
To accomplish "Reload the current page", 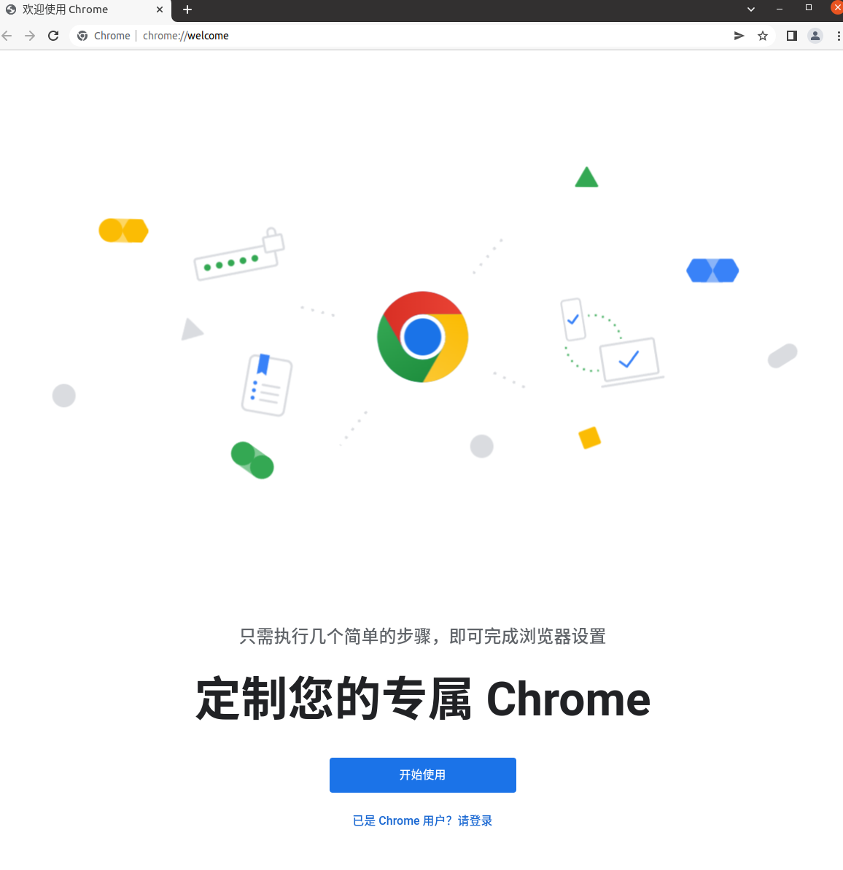I will 53,36.
